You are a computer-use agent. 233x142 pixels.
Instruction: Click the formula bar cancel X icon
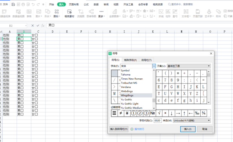click(33, 25)
